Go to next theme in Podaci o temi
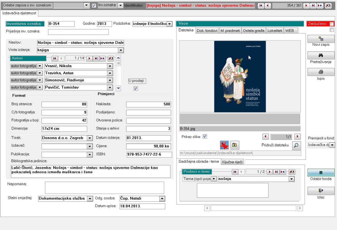 [270, 172]
